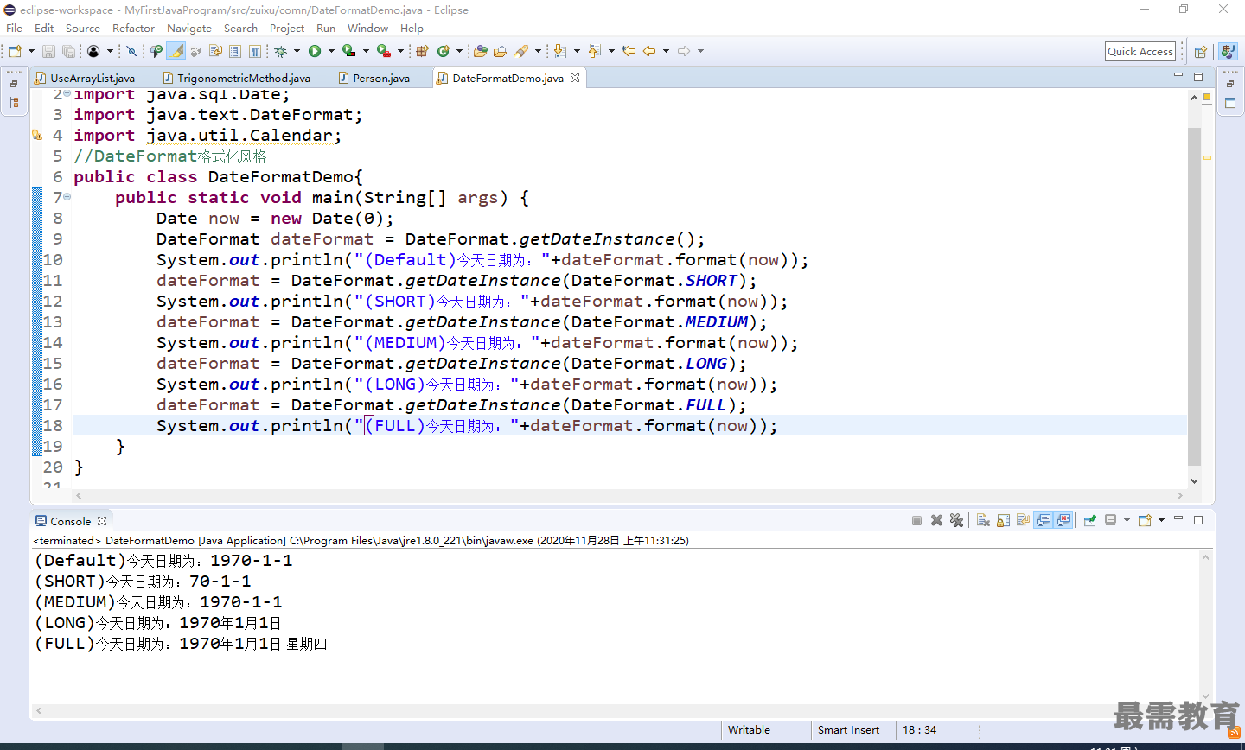Click the Open Perspective icon
Image resolution: width=1245 pixels, height=750 pixels.
click(1200, 51)
